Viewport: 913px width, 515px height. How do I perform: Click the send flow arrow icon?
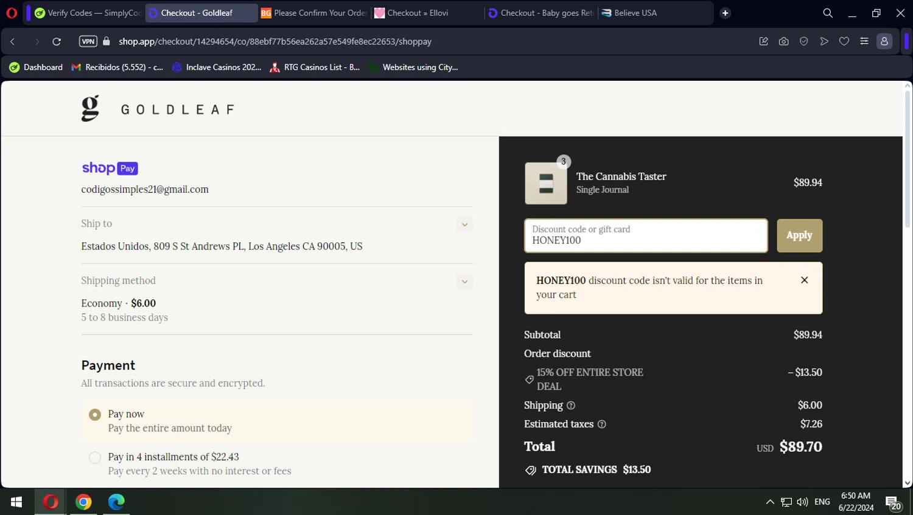824,41
